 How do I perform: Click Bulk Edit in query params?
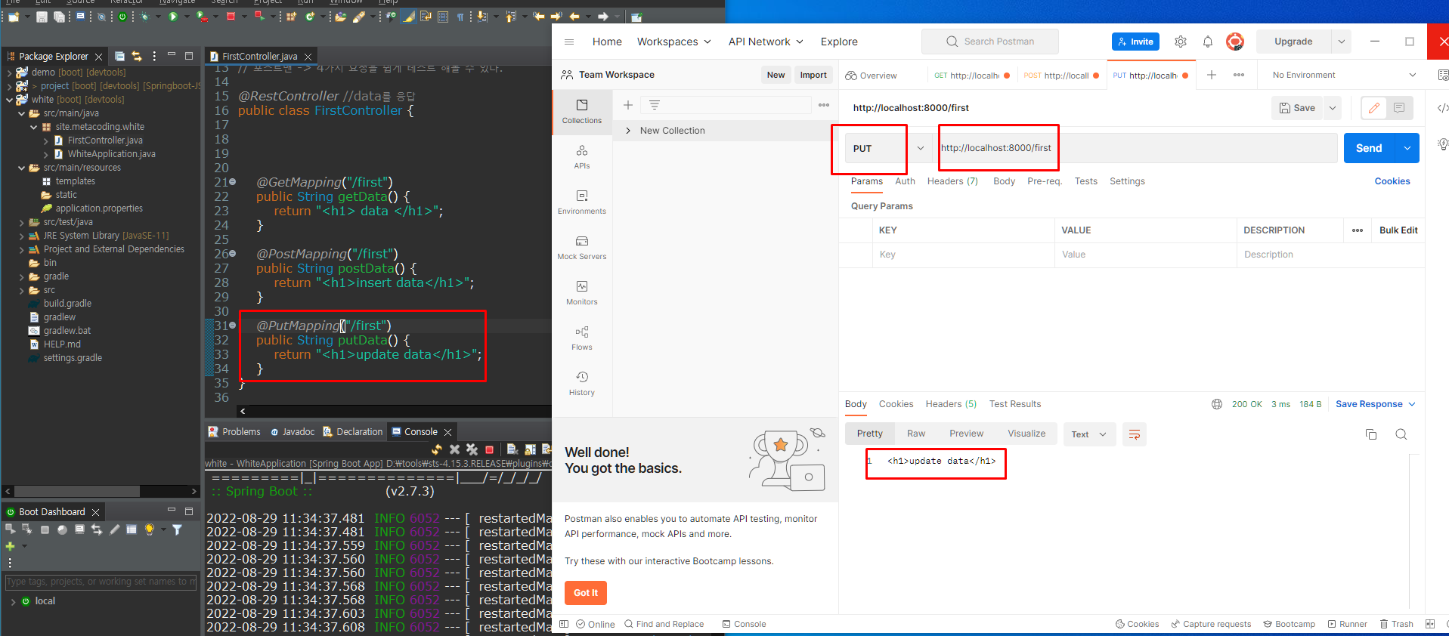(x=1398, y=230)
